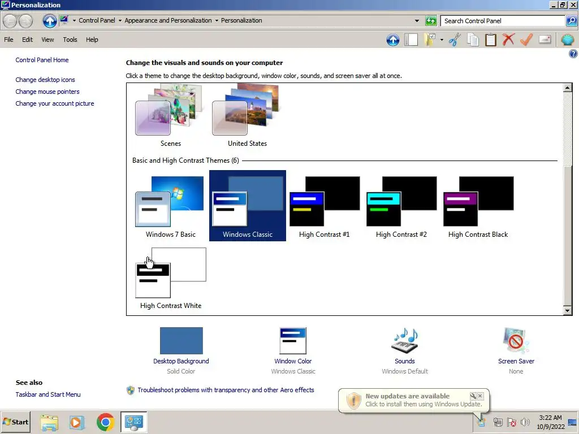Click the Show desktop tray button
The height and width of the screenshot is (434, 579).
click(x=573, y=422)
